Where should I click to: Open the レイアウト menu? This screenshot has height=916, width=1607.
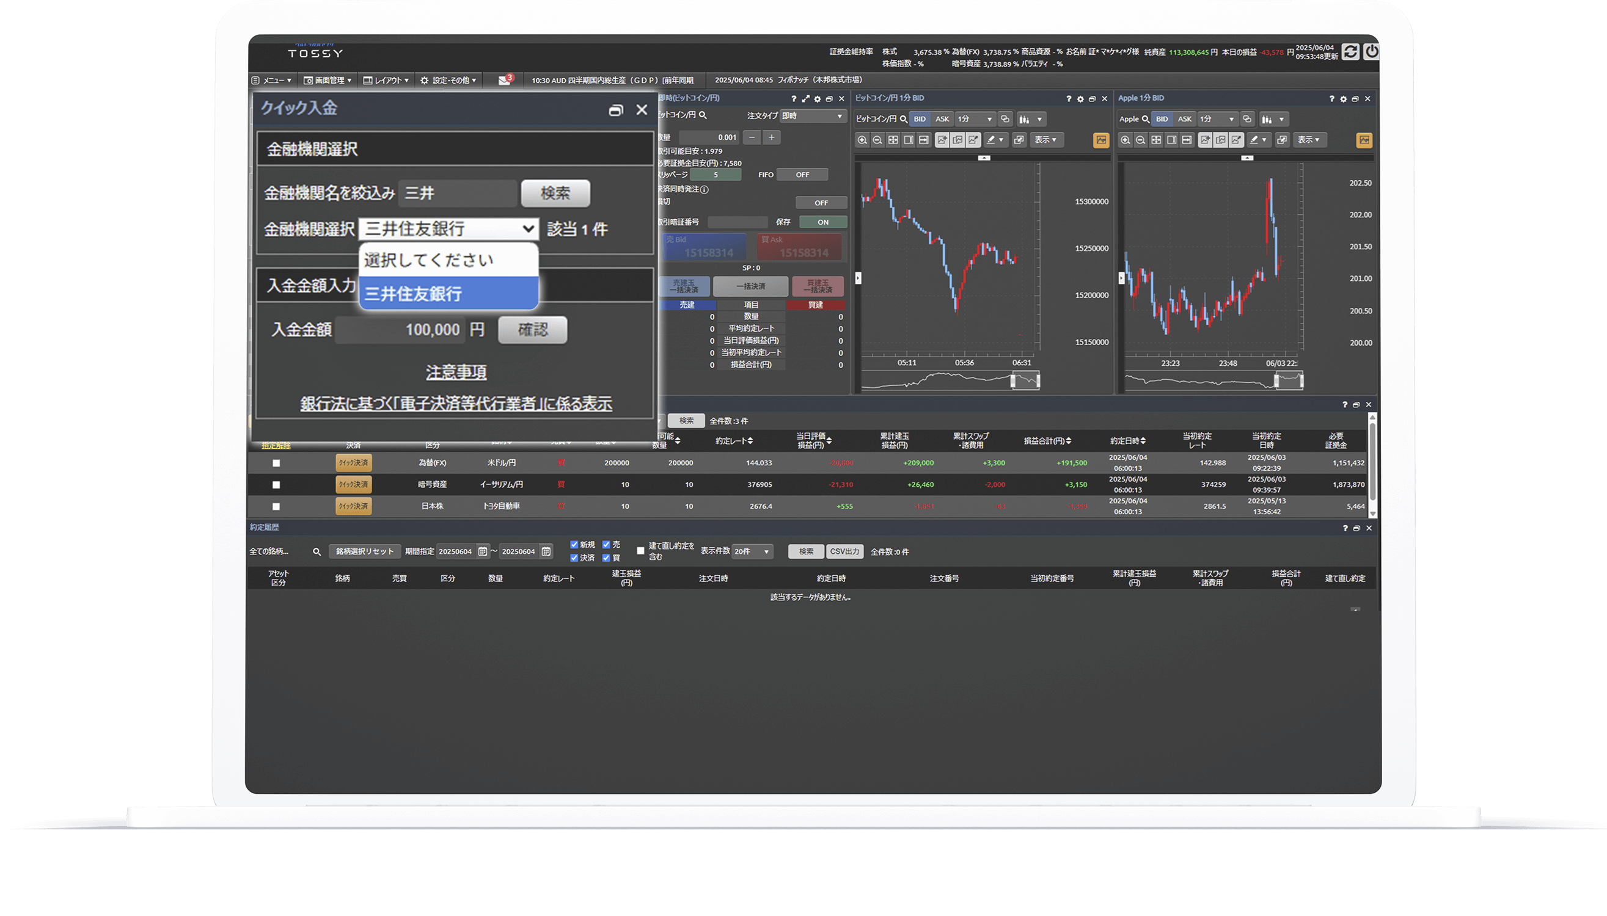[x=386, y=81]
